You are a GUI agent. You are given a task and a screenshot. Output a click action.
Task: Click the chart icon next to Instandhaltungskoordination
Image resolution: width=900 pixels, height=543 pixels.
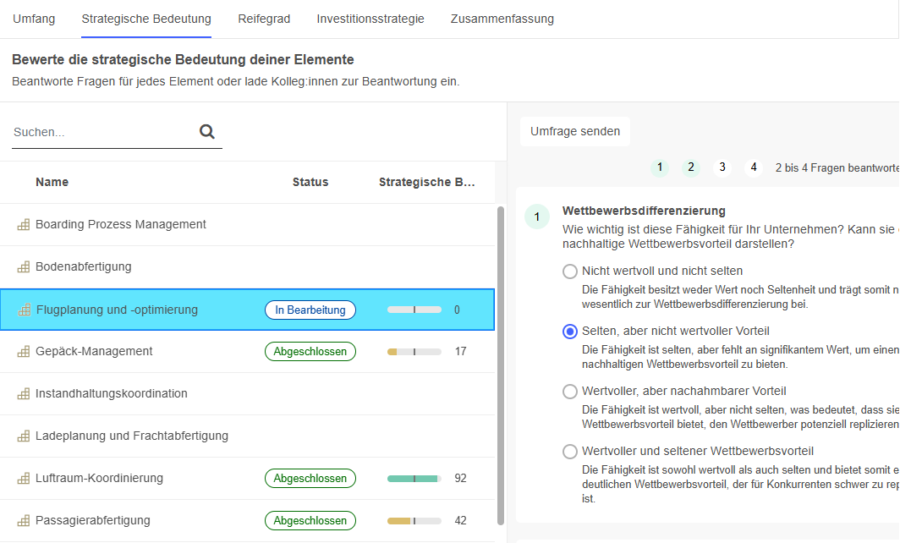[22, 393]
